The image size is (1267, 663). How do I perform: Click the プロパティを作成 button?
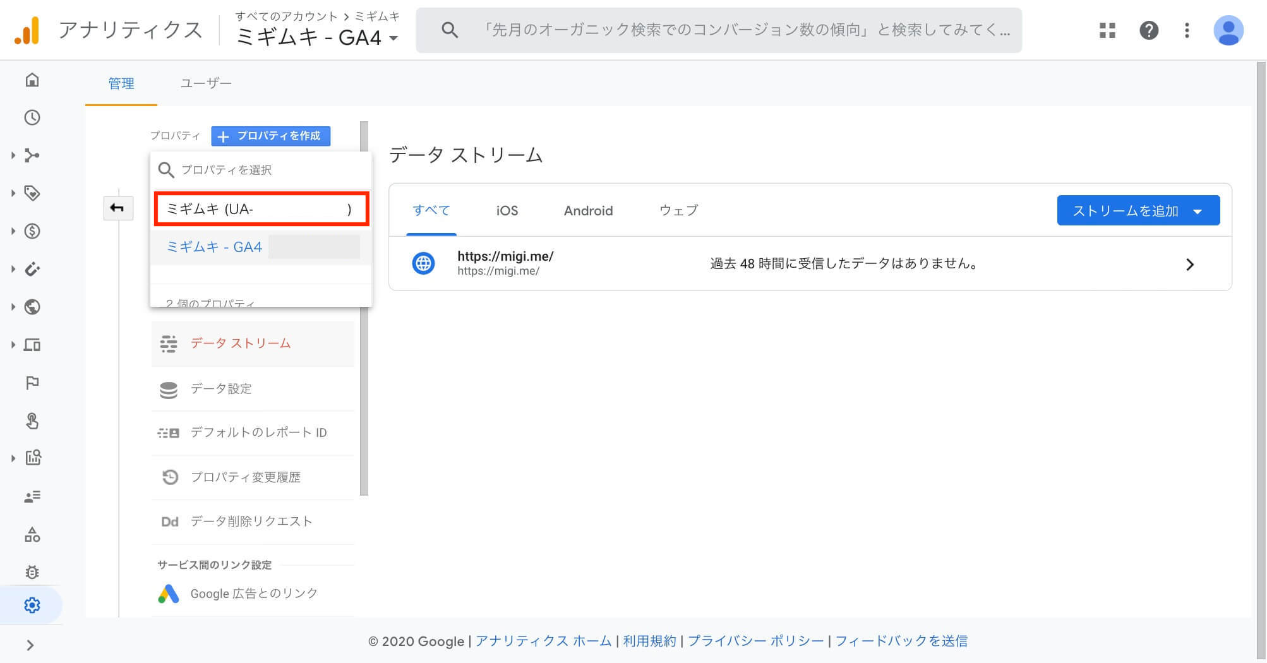click(x=271, y=136)
